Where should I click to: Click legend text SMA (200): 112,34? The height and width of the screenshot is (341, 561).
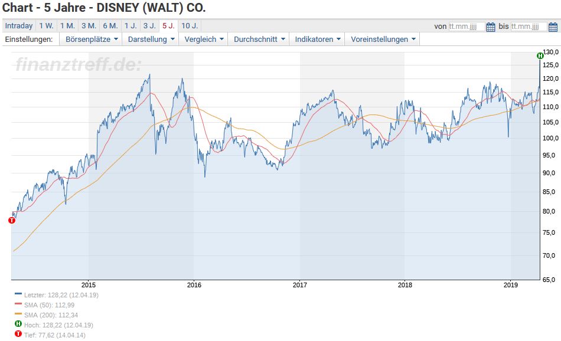click(51, 315)
